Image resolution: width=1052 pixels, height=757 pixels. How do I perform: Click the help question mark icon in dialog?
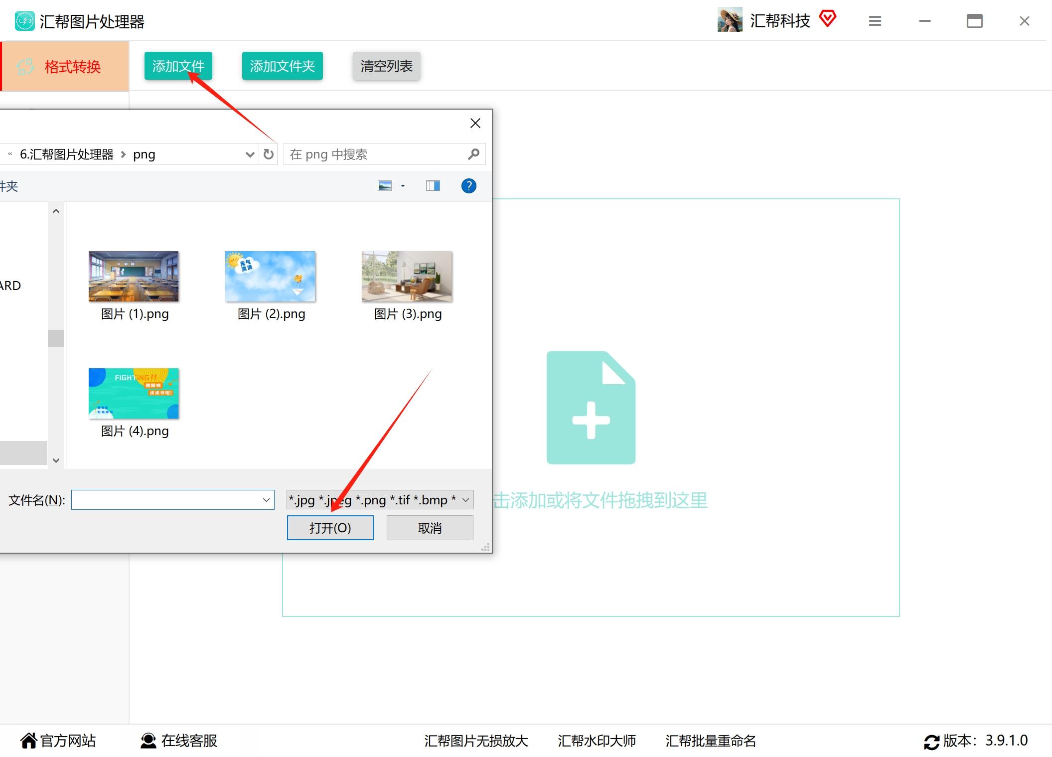[467, 185]
